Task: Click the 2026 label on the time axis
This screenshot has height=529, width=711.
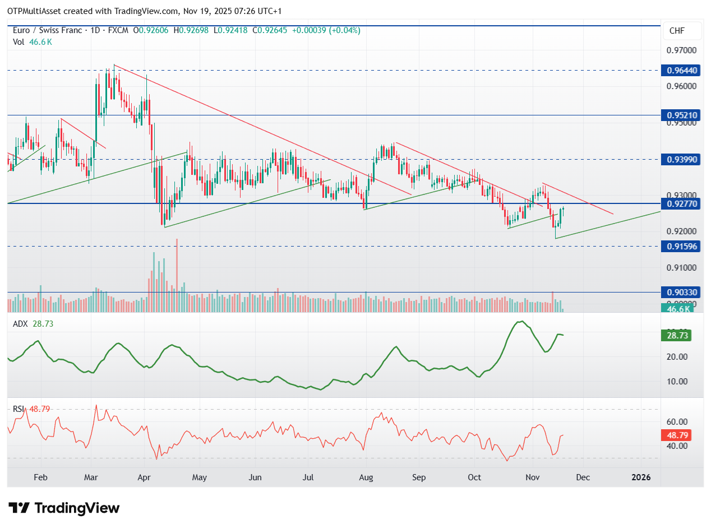Action: tap(641, 477)
